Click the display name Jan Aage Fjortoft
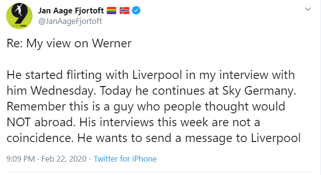The image size is (321, 175). [71, 11]
